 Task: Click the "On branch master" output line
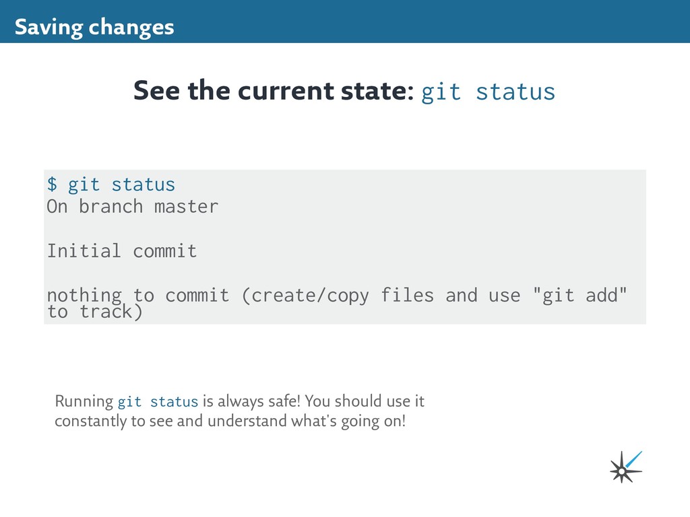(133, 206)
